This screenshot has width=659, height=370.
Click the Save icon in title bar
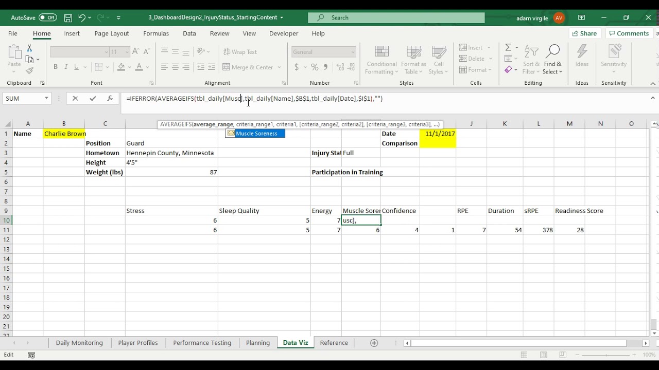[68, 17]
